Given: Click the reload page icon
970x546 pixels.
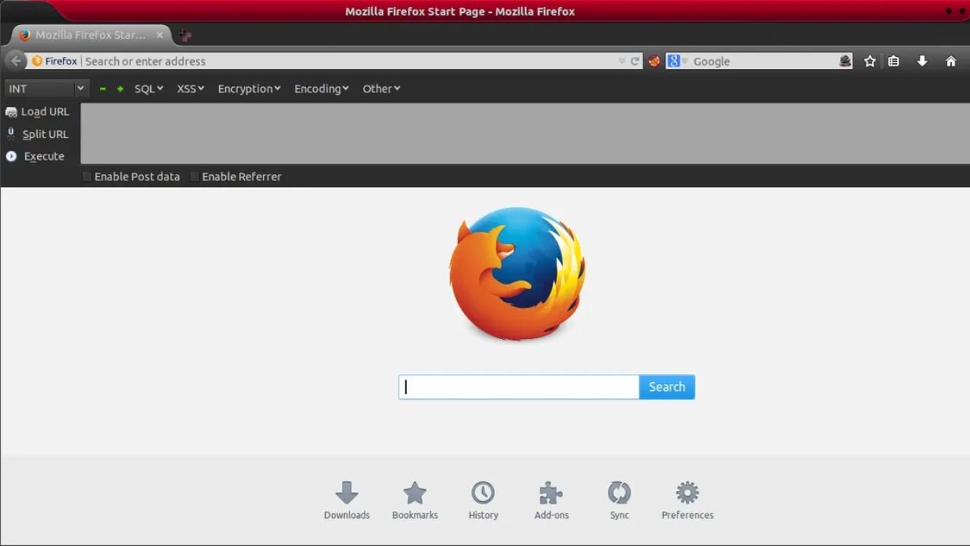Looking at the screenshot, I should pyautogui.click(x=635, y=61).
